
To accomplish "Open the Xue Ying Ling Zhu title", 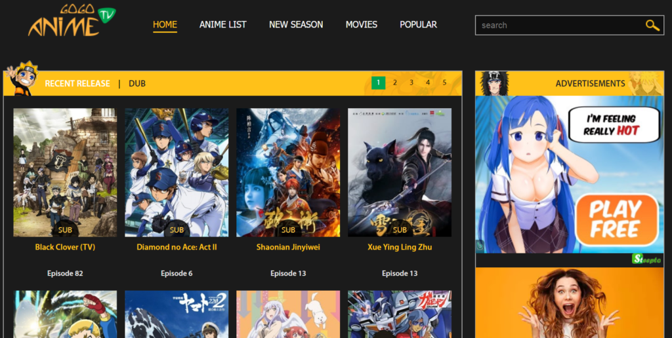I will click(x=400, y=248).
